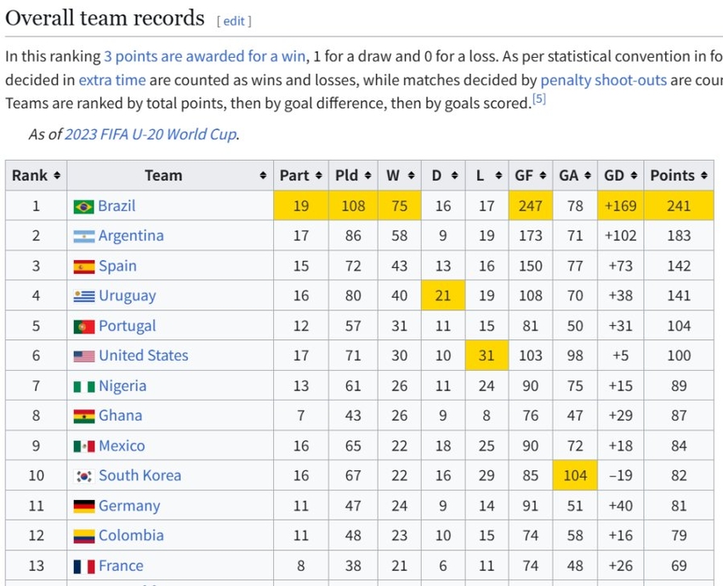Click the South Korea flag icon
The height and width of the screenshot is (586, 723).
pyautogui.click(x=83, y=476)
